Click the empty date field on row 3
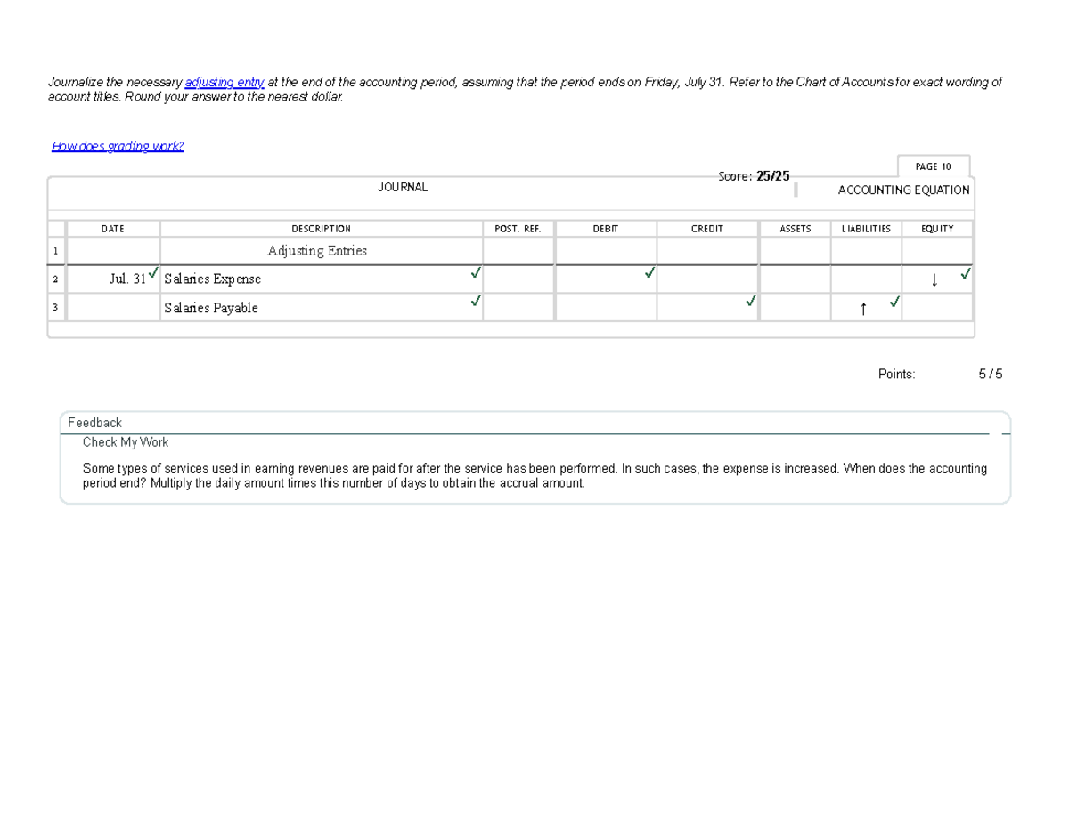Screen dimensions: 1069x825 click(113, 307)
